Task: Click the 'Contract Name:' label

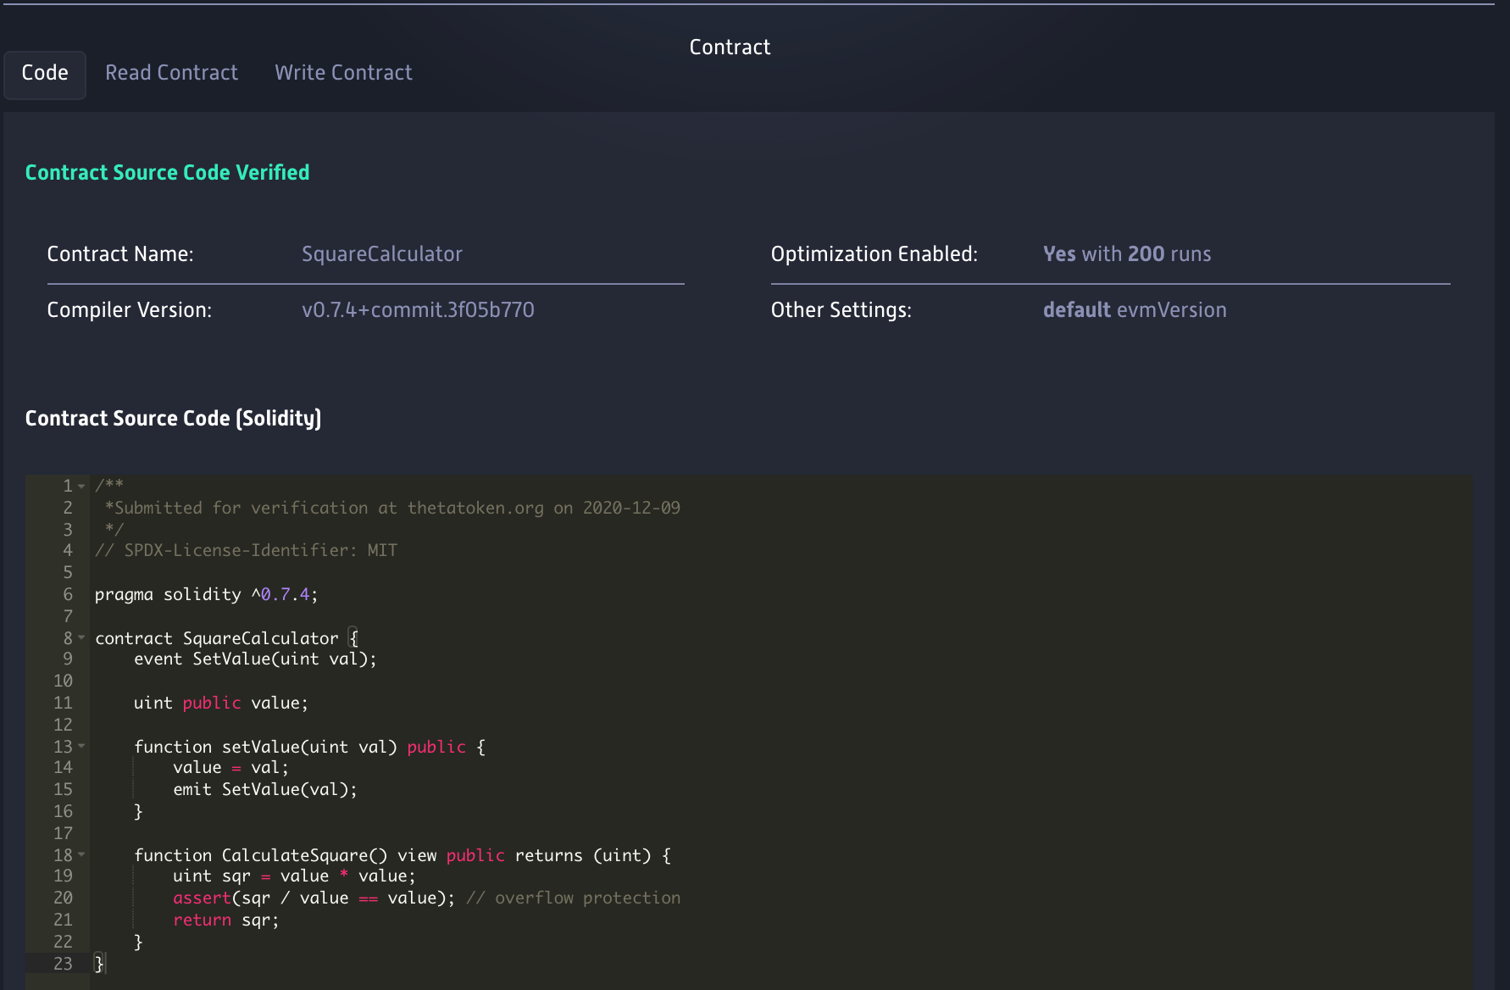Action: pos(120,254)
